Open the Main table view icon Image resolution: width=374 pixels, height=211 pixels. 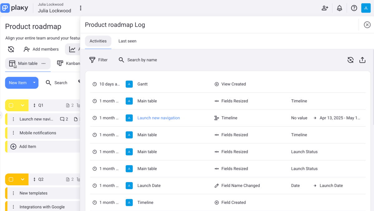click(x=12, y=63)
